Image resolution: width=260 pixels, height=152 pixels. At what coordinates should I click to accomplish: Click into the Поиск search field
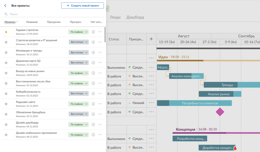pyautogui.click(x=53, y=14)
